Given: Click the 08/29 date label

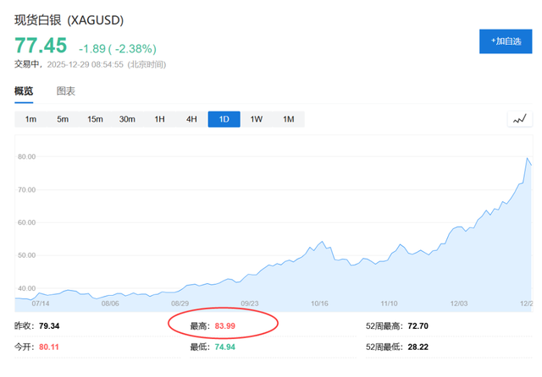Looking at the screenshot, I should pyautogui.click(x=180, y=303).
